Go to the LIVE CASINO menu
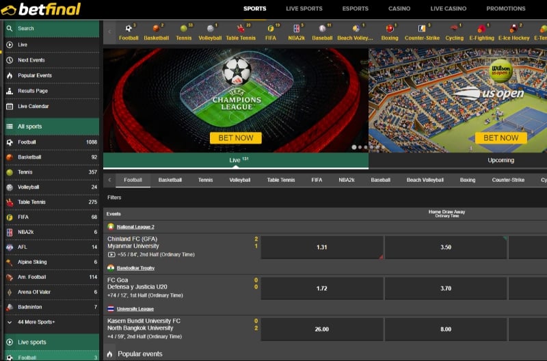The width and height of the screenshot is (547, 361). point(449,9)
